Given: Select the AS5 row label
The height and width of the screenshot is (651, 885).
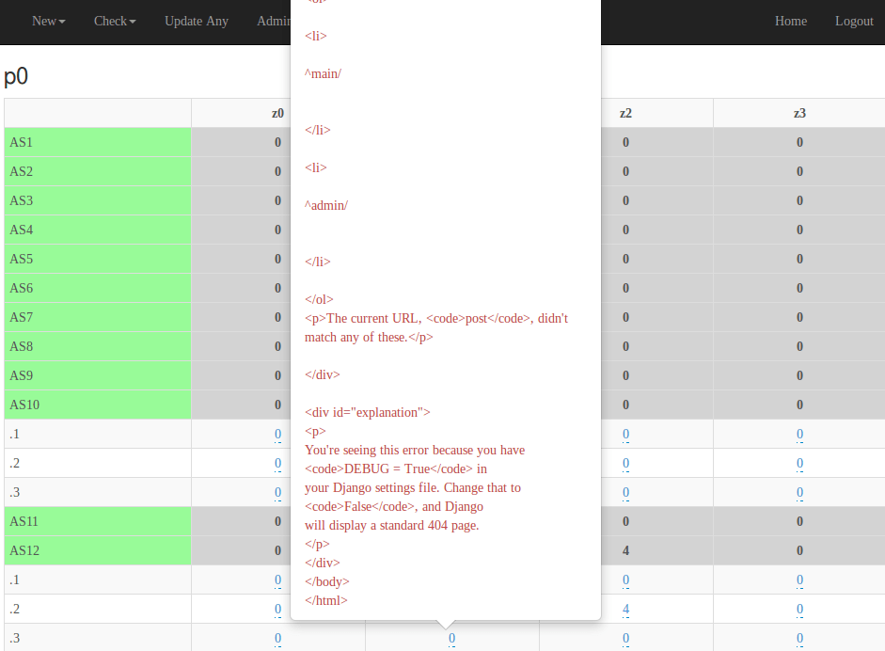Looking at the screenshot, I should tap(21, 259).
